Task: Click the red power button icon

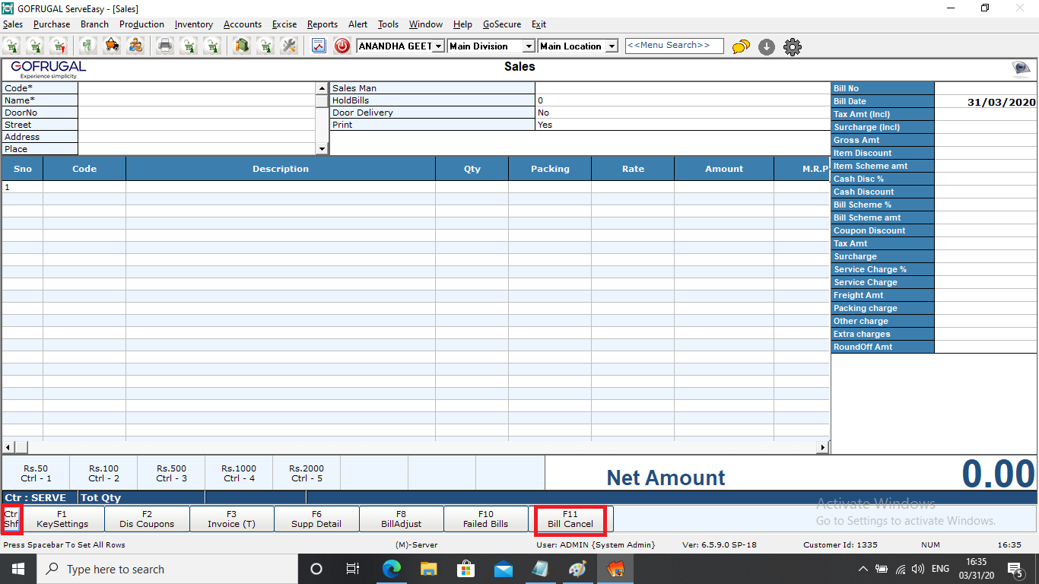Action: pyautogui.click(x=342, y=46)
